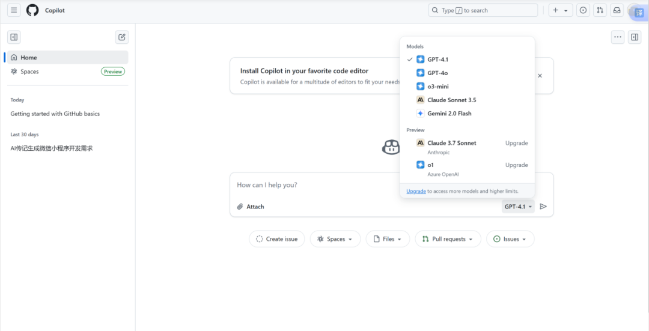
Task: Open the GPT-4.1 model picker dropdown
Action: pos(518,207)
